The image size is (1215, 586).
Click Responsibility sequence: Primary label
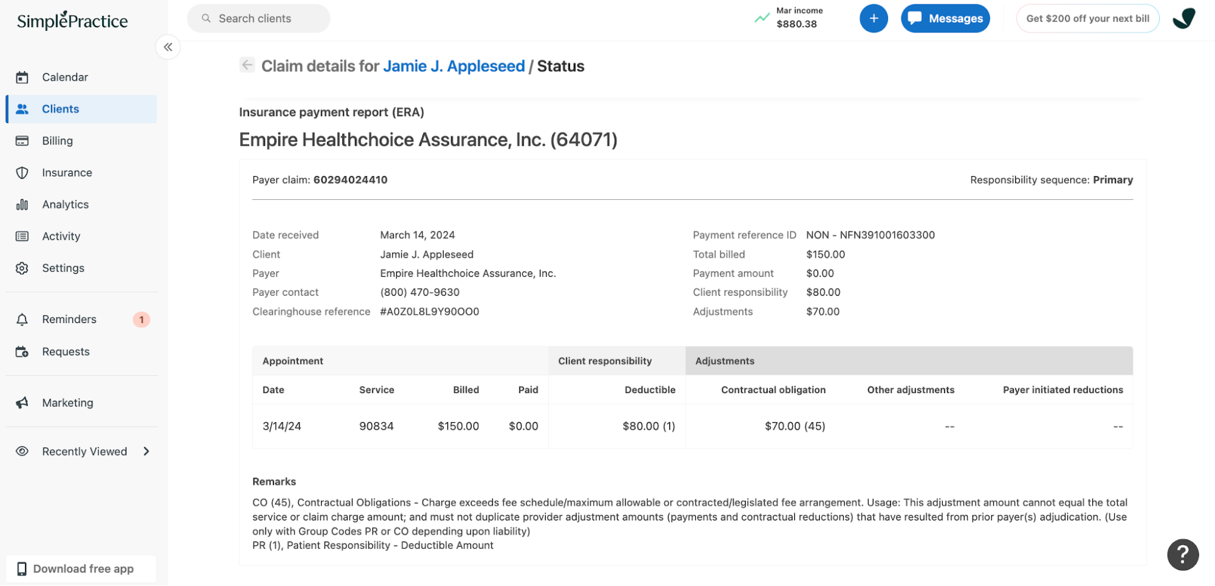(x=1052, y=180)
